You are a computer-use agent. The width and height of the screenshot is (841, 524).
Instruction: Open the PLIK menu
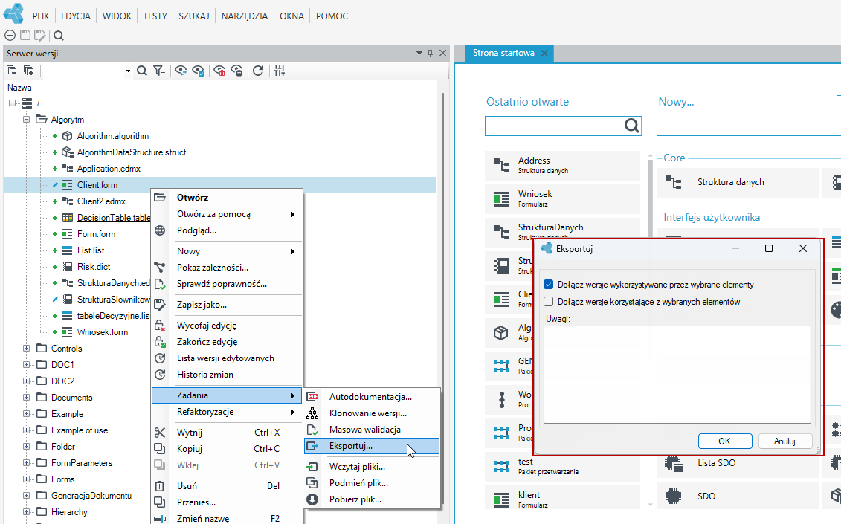point(41,16)
